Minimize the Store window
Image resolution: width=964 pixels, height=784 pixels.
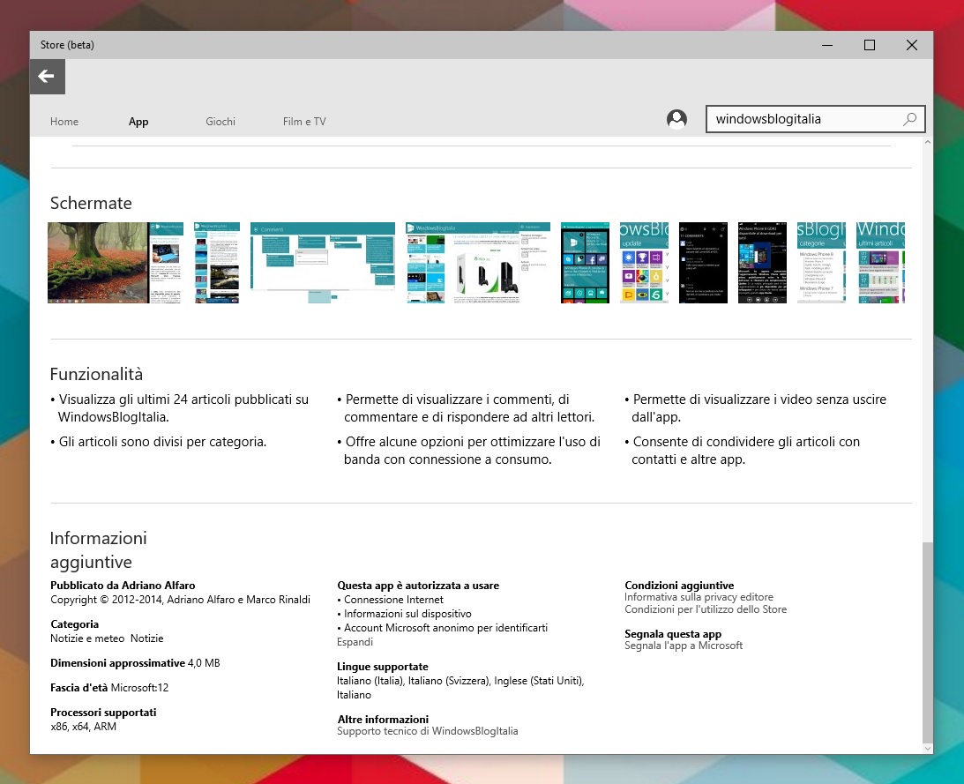[x=827, y=45]
